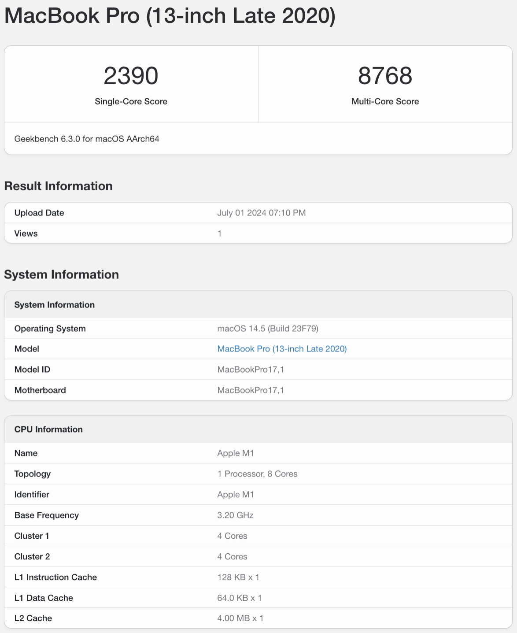Click the "Cluster 2" row label
Screen dimensions: 517x633
pos(32,557)
